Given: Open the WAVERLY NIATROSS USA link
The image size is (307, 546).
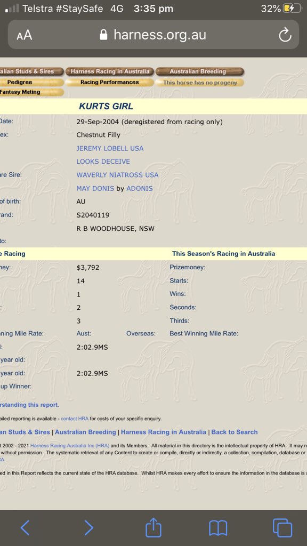Looking at the screenshot, I should (117, 175).
